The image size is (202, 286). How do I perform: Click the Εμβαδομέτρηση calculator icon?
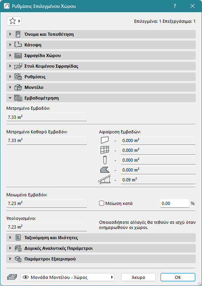coord(18,98)
